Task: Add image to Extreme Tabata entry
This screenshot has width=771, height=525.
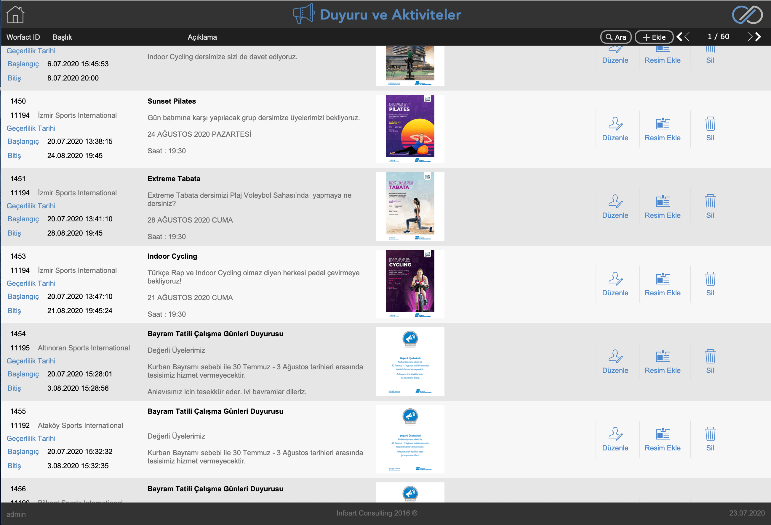Action: (x=663, y=207)
